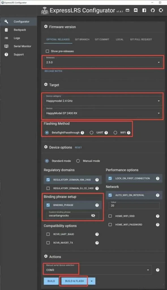Open the Facebook icon in the header
Screen dimensions: 167x290
click(x=144, y=10)
